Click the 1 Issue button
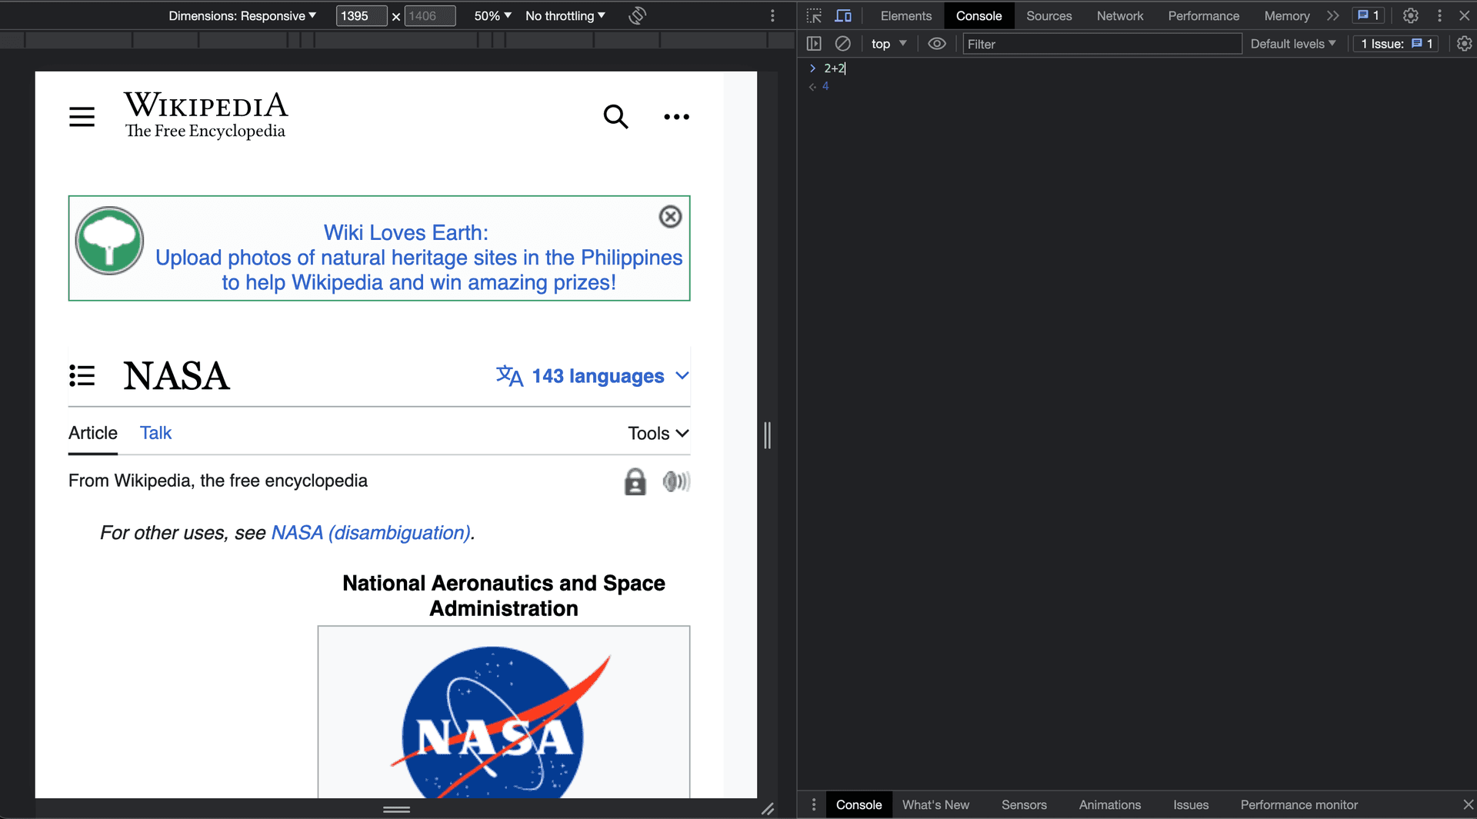 tap(1395, 44)
